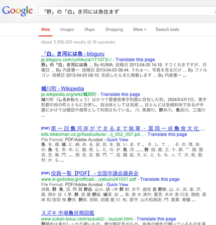Translate the jp.bloguru.com result page
Screen dimensions: 216x225
pyautogui.click(x=135, y=59)
